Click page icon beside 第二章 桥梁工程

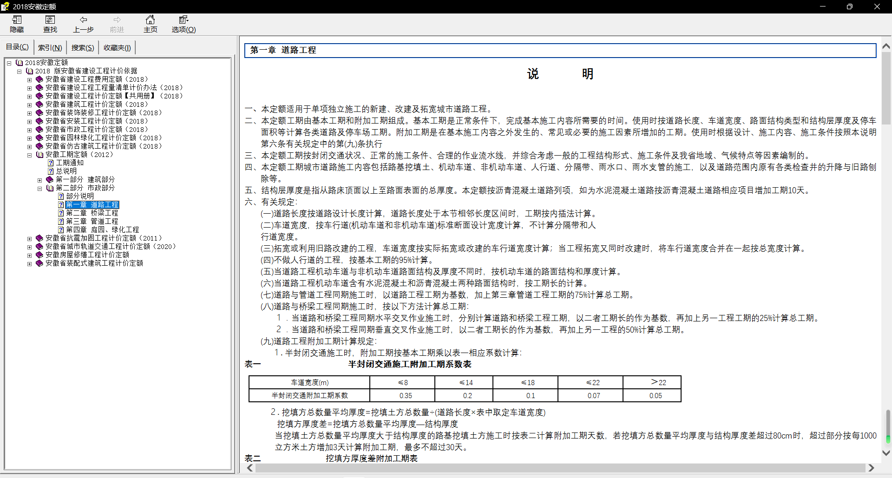61,213
